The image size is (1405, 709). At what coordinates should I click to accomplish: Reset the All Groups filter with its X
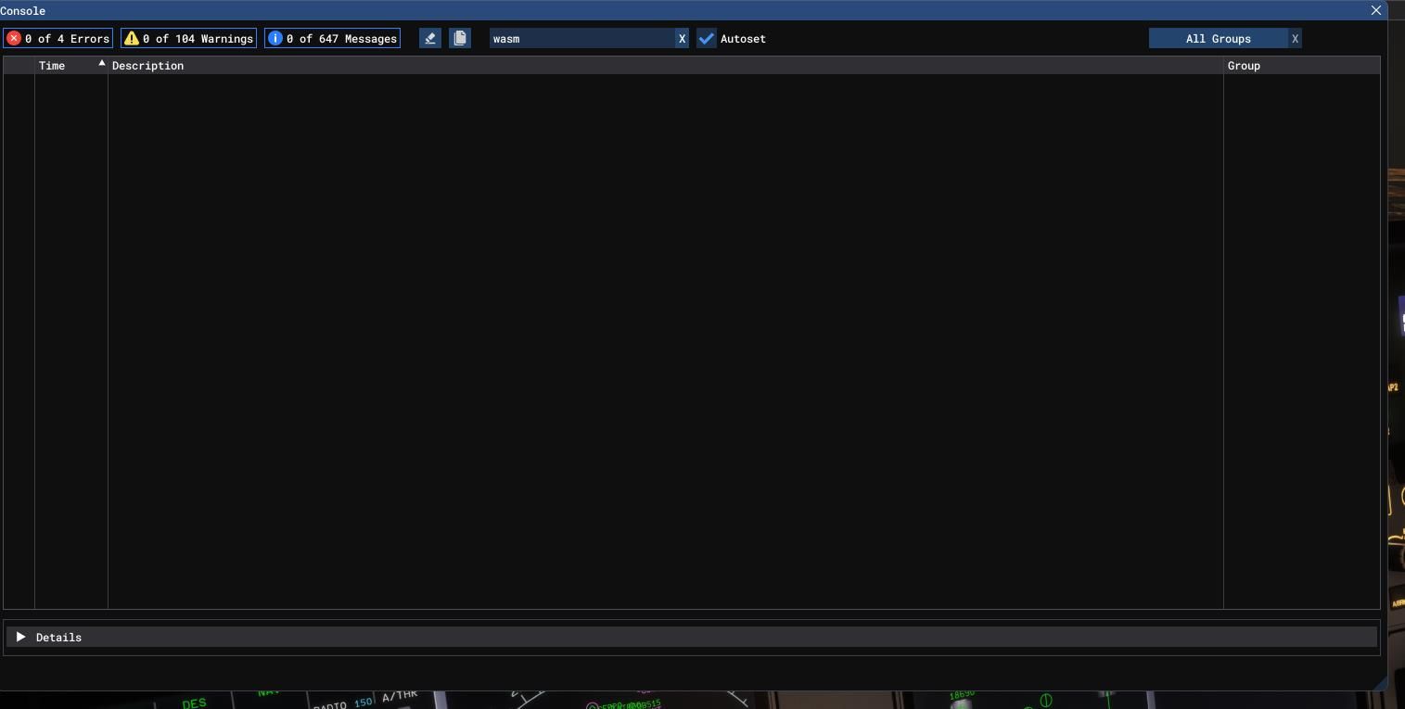pyautogui.click(x=1296, y=38)
